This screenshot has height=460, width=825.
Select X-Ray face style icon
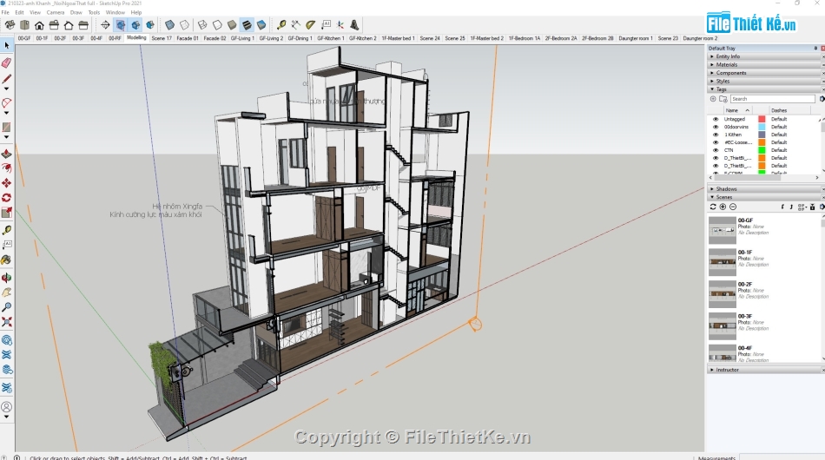(169, 24)
